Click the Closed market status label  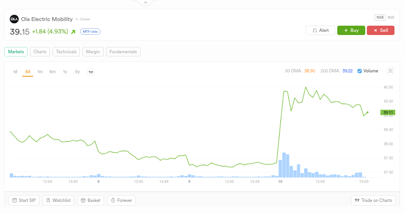tap(85, 19)
